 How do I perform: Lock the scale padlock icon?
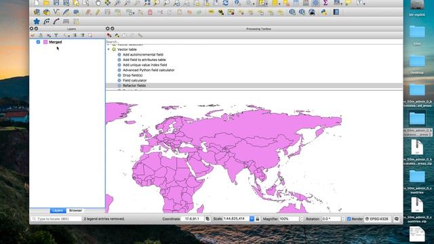tap(258, 219)
